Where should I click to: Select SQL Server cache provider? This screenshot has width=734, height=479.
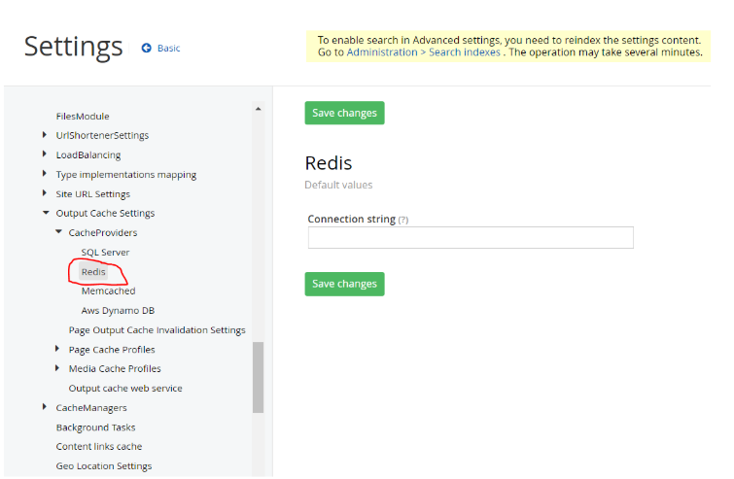pos(105,252)
